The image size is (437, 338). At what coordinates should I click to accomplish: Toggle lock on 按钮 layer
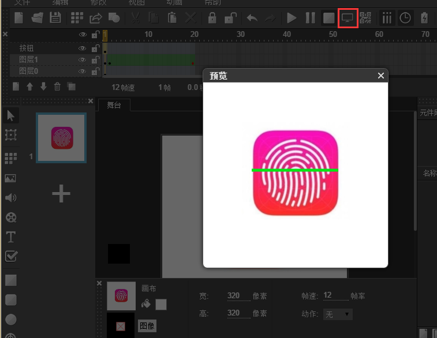pos(95,48)
